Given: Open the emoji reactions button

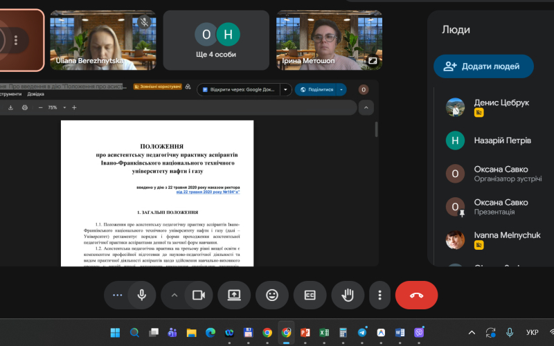Looking at the screenshot, I should 272,295.
